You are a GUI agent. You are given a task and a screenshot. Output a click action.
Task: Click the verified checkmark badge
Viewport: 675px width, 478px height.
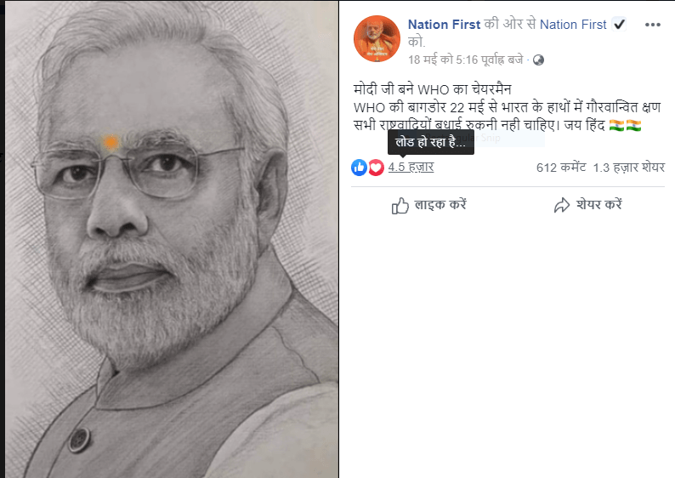[619, 24]
